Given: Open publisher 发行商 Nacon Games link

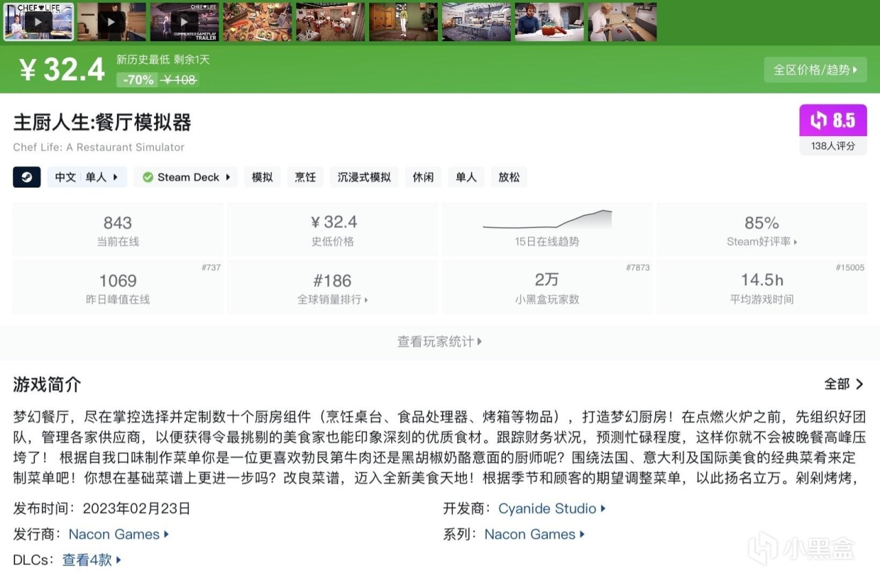Looking at the screenshot, I should [119, 534].
